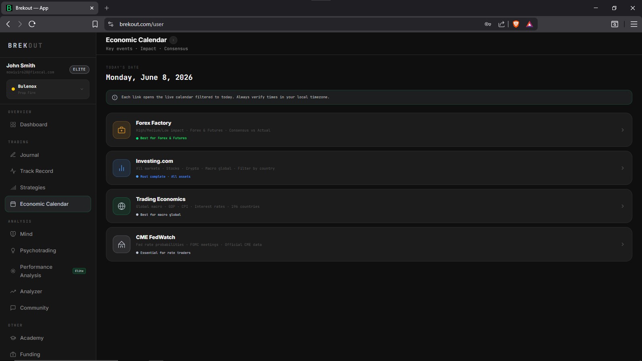
Task: Open Journal menu item
Action: pyautogui.click(x=48, y=155)
